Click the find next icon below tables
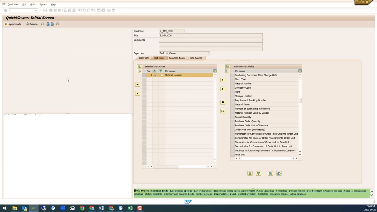Screen dimensions: 377x212 (x=279, y=173)
